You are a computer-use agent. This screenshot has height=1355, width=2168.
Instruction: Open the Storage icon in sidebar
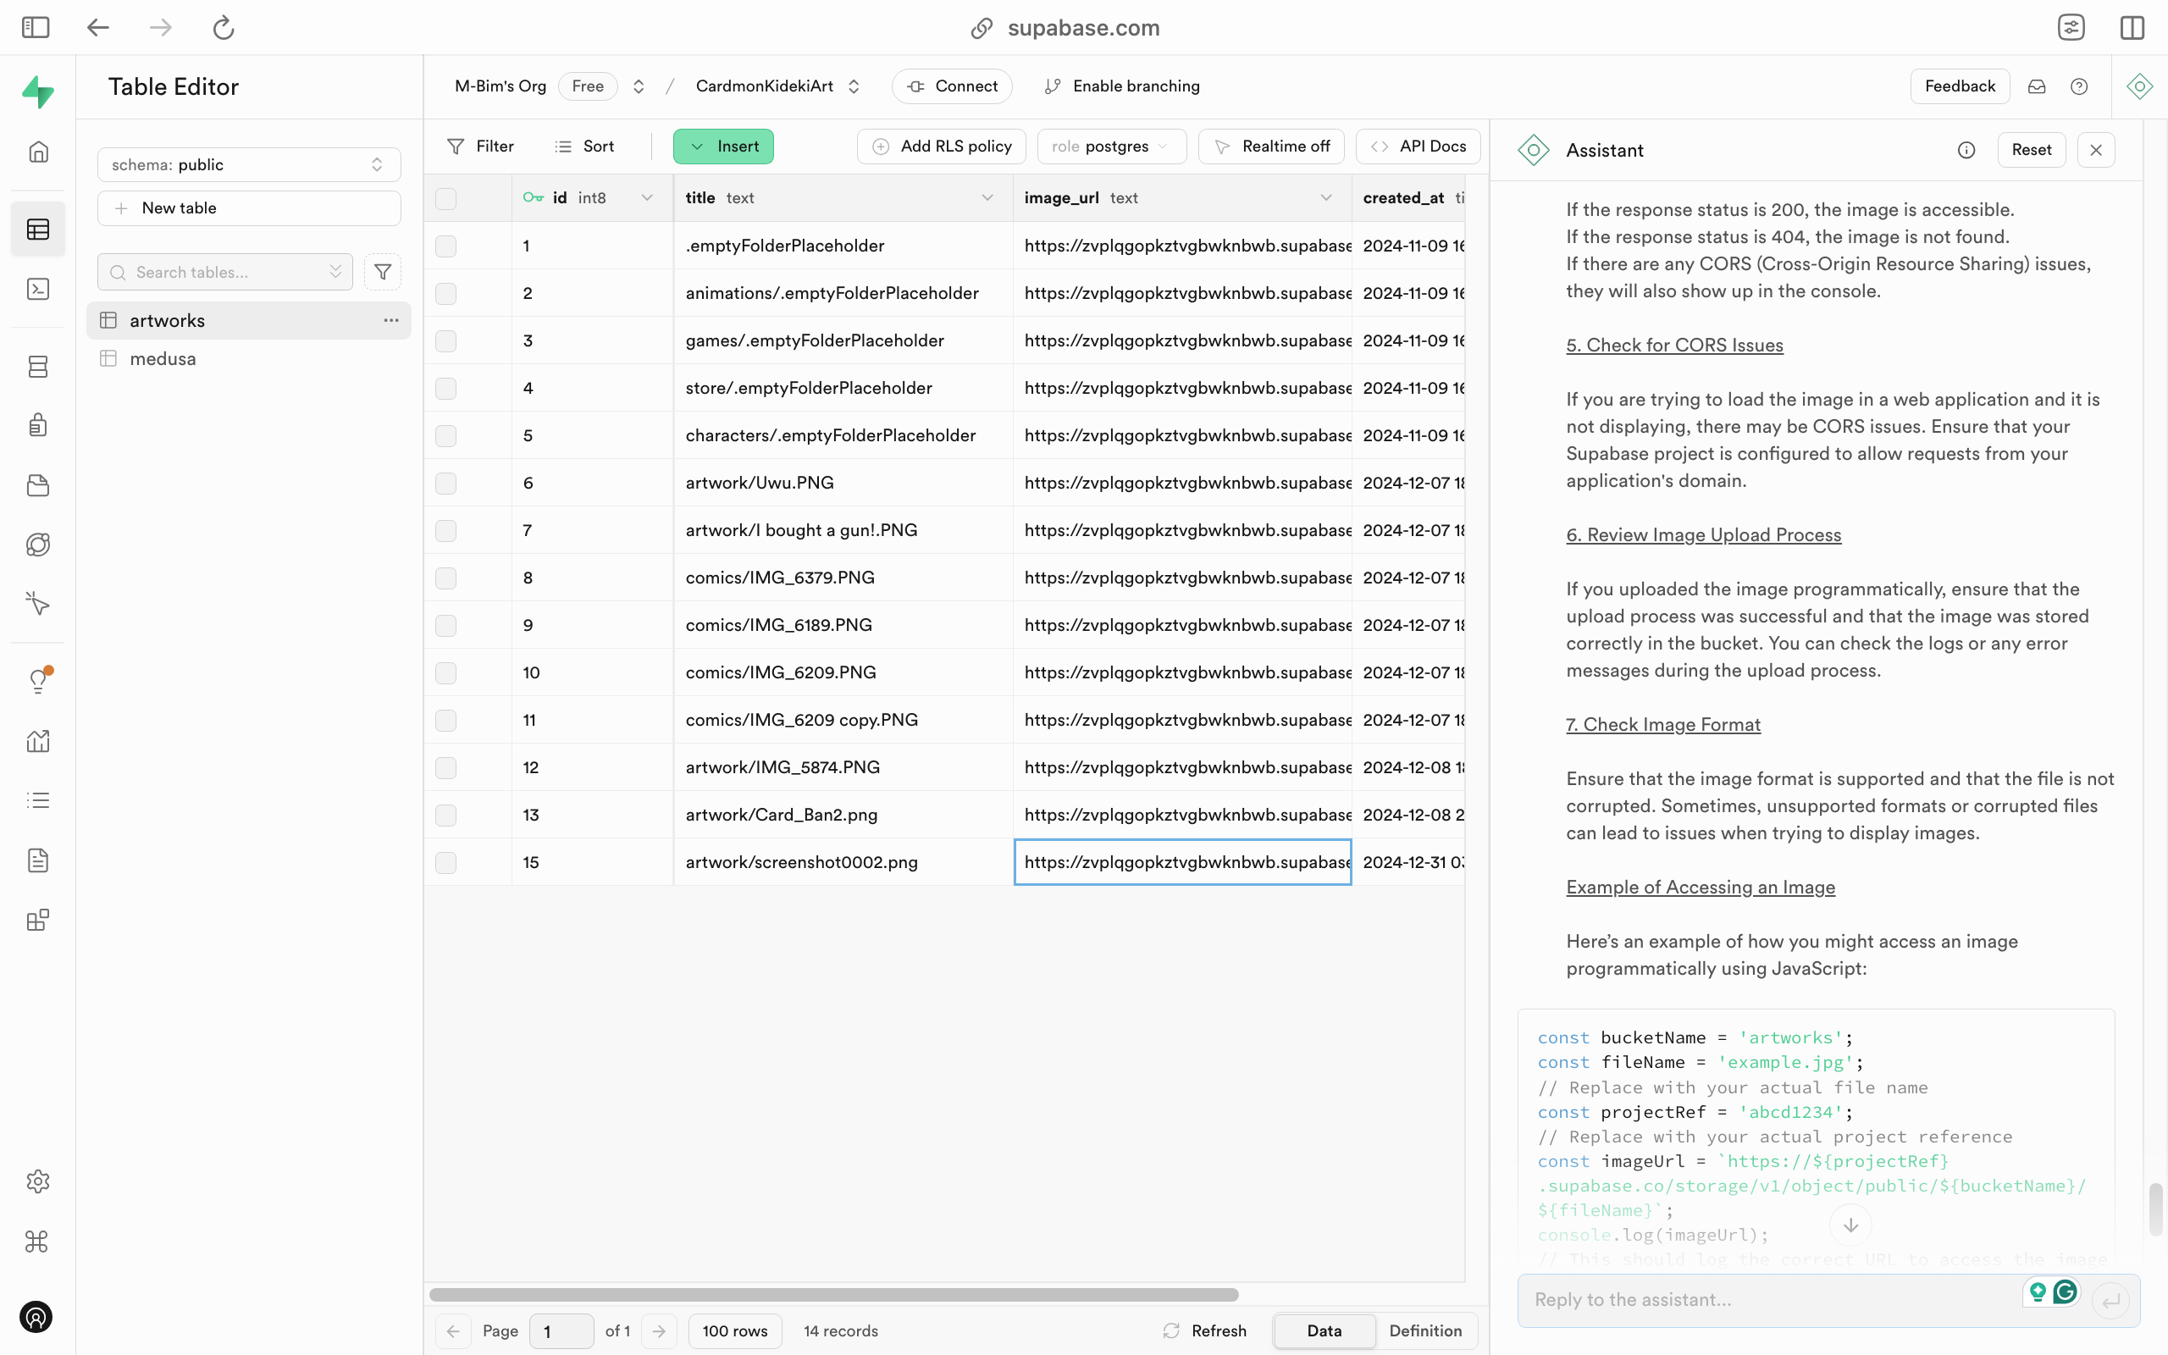[37, 484]
